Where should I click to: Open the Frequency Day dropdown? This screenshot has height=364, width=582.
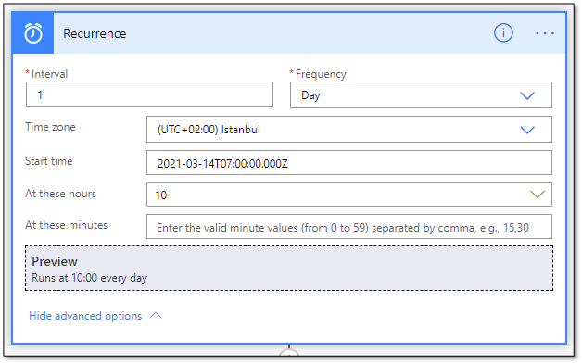point(421,95)
